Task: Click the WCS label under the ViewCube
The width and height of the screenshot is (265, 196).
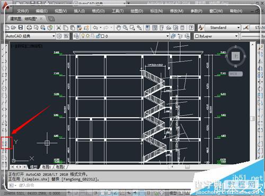Action: point(236,74)
